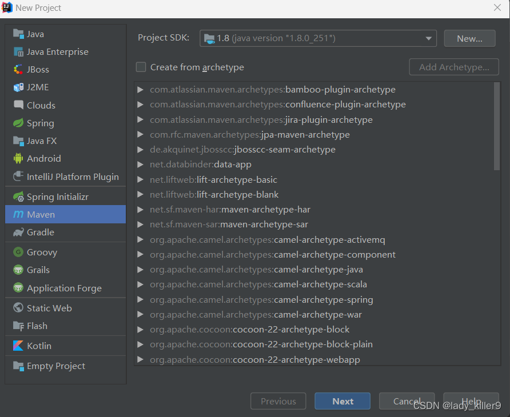This screenshot has height=417, width=510.
Task: Click the Groovy 'G' icon
Action: pyautogui.click(x=18, y=252)
